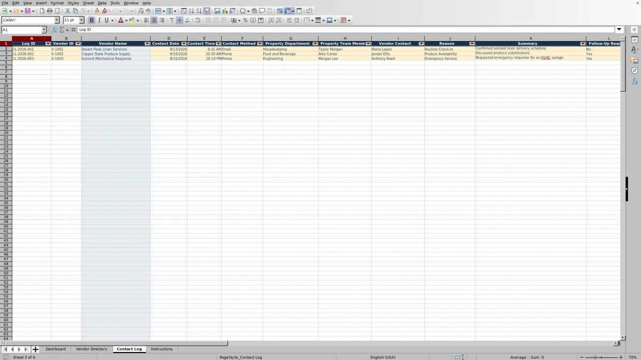Click the Insert Special Character omega icon
Image resolution: width=641 pixels, height=360 pixels.
[243, 11]
